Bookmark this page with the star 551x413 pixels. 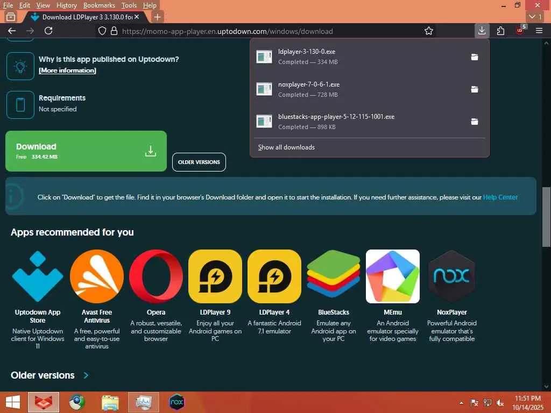tap(428, 31)
